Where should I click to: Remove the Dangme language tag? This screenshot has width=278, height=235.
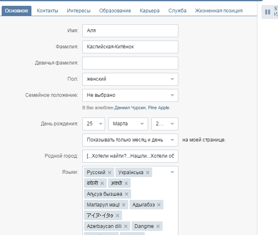pos(158,226)
